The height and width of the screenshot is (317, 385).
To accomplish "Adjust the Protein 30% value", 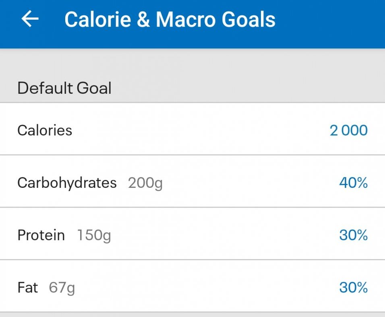I will (x=353, y=235).
